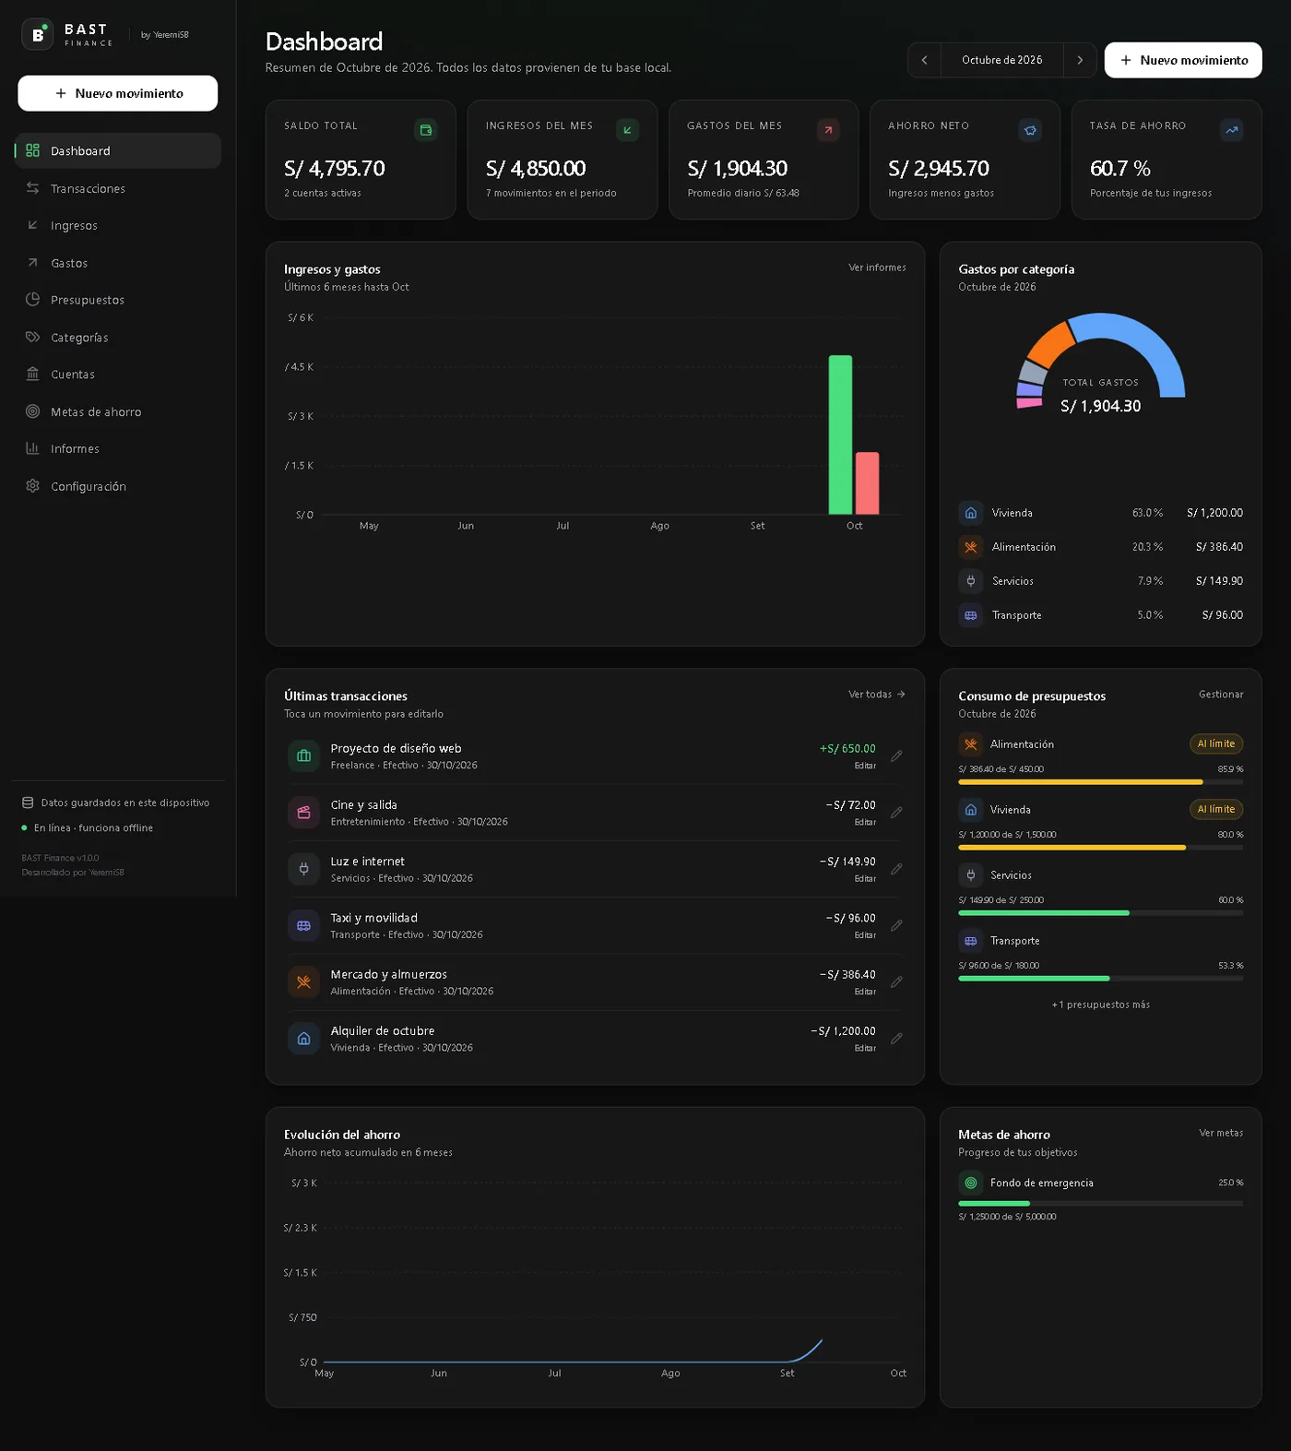Go to next month with right chevron

tap(1080, 60)
